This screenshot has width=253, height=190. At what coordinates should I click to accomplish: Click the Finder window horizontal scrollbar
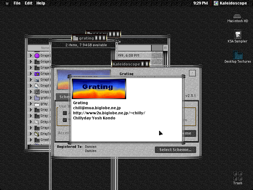[x=38, y=147]
